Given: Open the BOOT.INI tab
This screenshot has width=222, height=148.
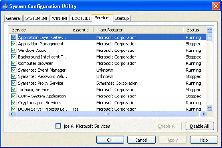Looking at the screenshot, I should pos(81,18).
